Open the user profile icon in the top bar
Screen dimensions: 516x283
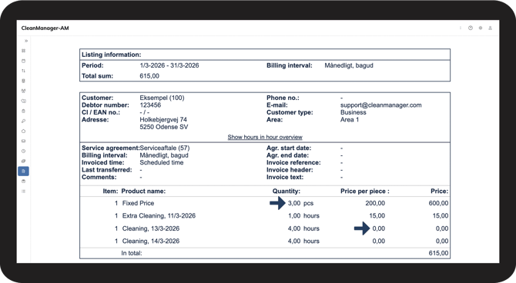[x=490, y=28]
